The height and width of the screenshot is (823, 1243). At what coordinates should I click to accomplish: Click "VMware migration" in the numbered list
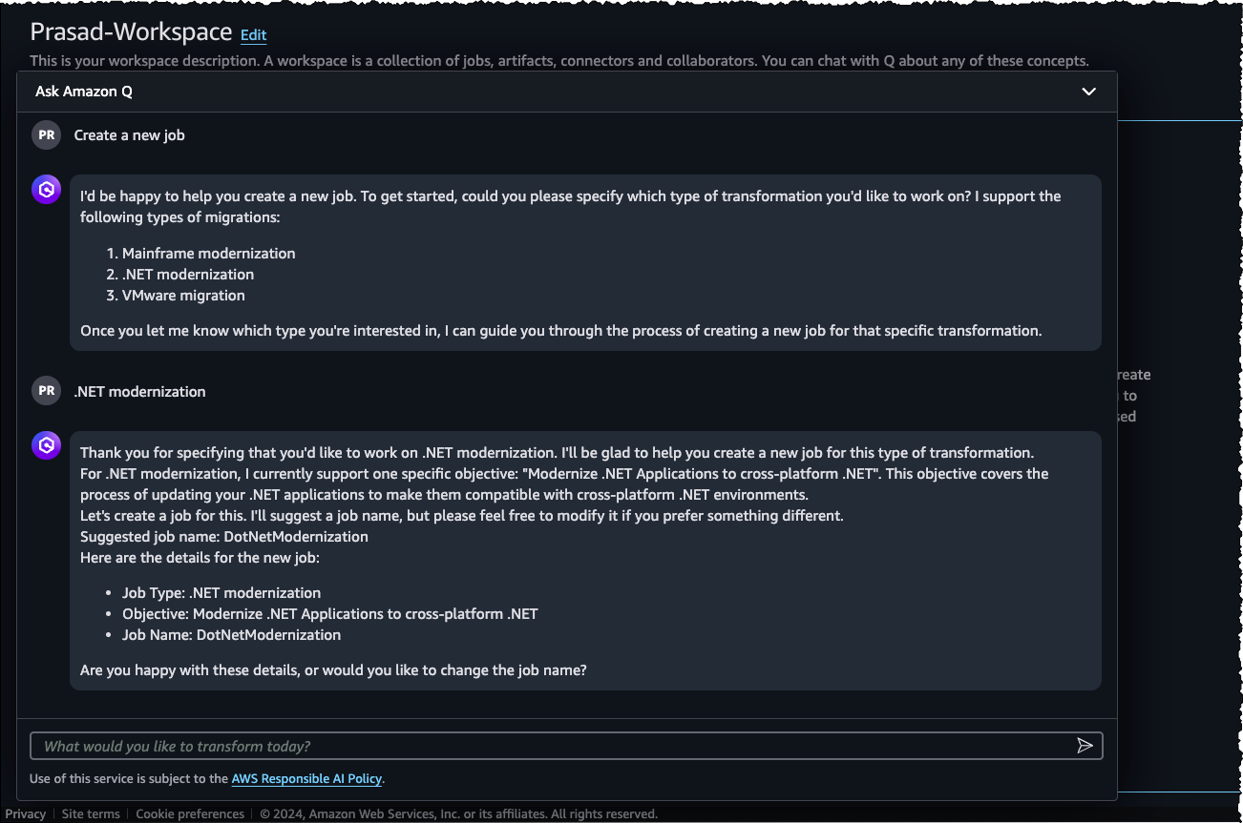tap(183, 296)
